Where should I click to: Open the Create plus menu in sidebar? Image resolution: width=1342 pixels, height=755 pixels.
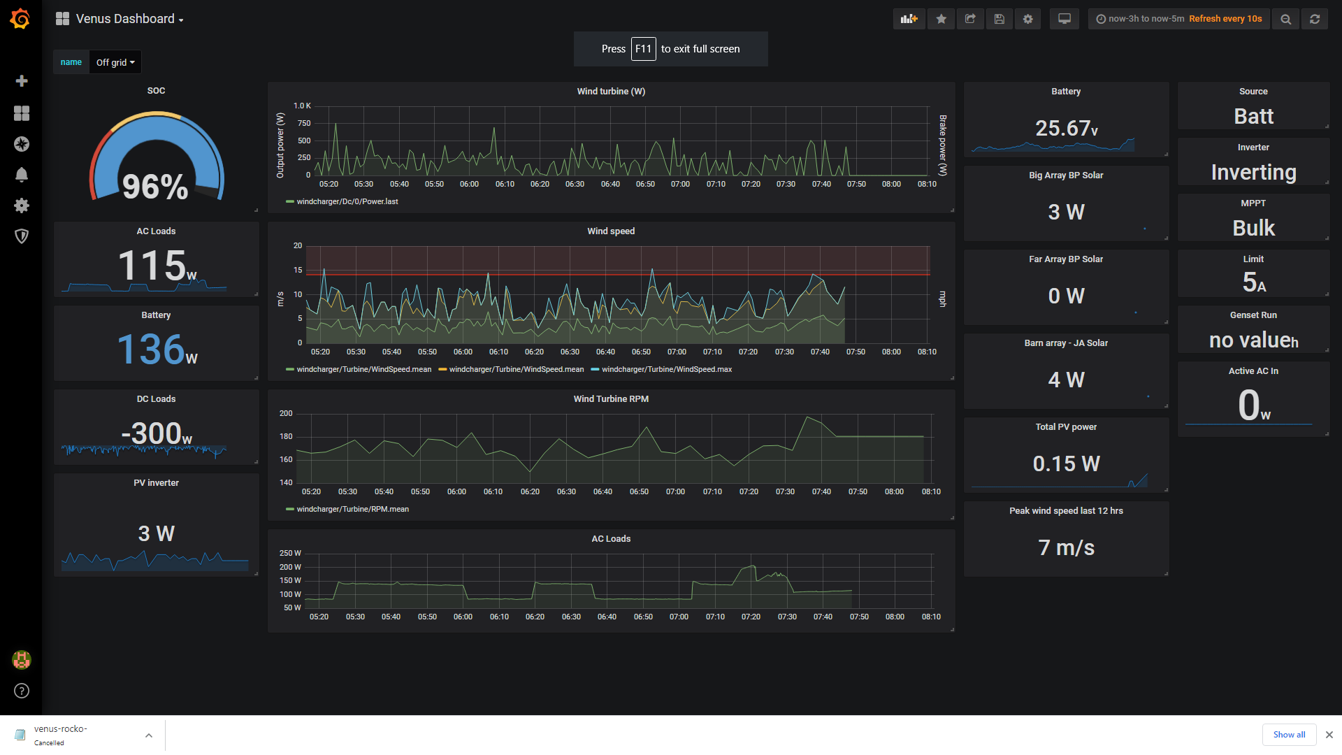click(22, 81)
